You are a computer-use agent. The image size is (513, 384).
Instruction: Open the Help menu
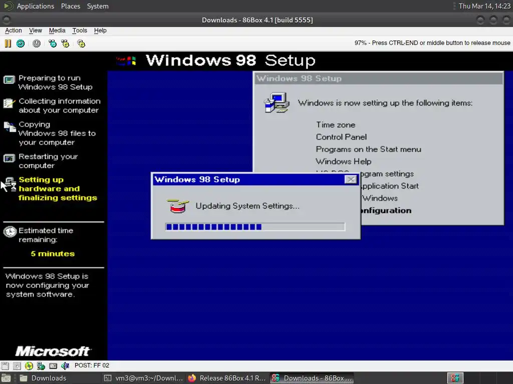pos(100,30)
